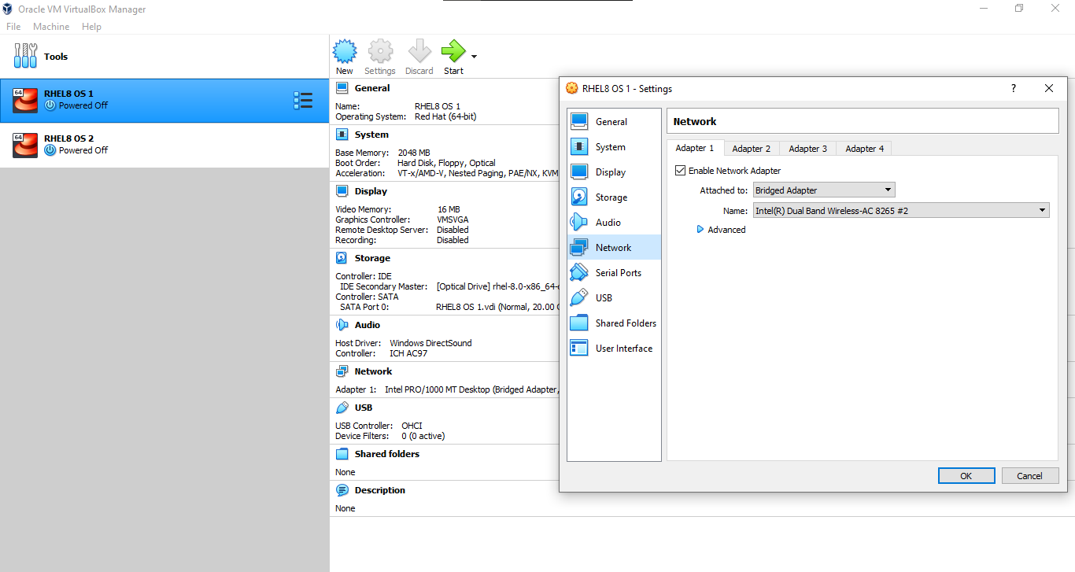This screenshot has height=572, width=1075.
Task: Open the File menu
Action: click(x=13, y=27)
